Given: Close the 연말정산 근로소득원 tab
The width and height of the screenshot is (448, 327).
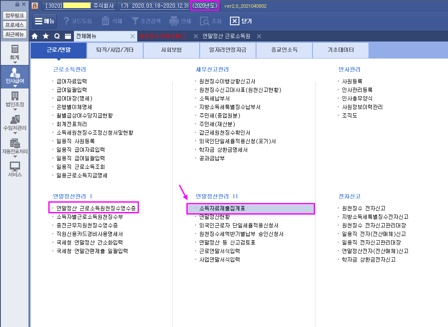Looking at the screenshot, I should pyautogui.click(x=259, y=36).
